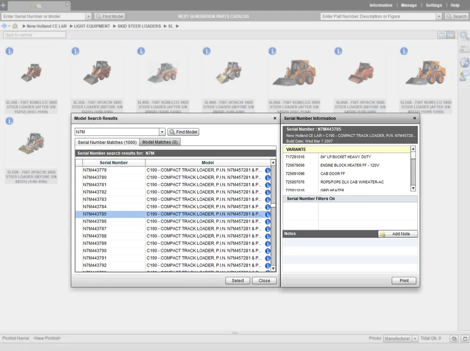Image resolution: width=470 pixels, height=351 pixels.
Task: Open the part number search dropdown arrow
Action: click(x=439, y=17)
